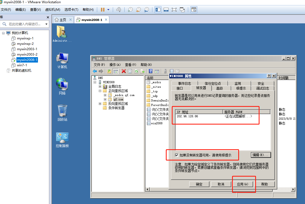Click the properties icon in DNS Manager toolbar
The width and height of the screenshot is (305, 204).
(x=130, y=71)
